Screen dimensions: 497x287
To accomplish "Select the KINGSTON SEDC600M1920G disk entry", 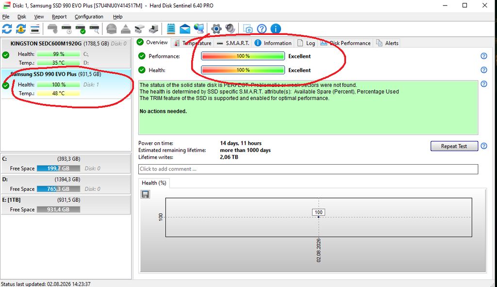I will tap(66, 53).
